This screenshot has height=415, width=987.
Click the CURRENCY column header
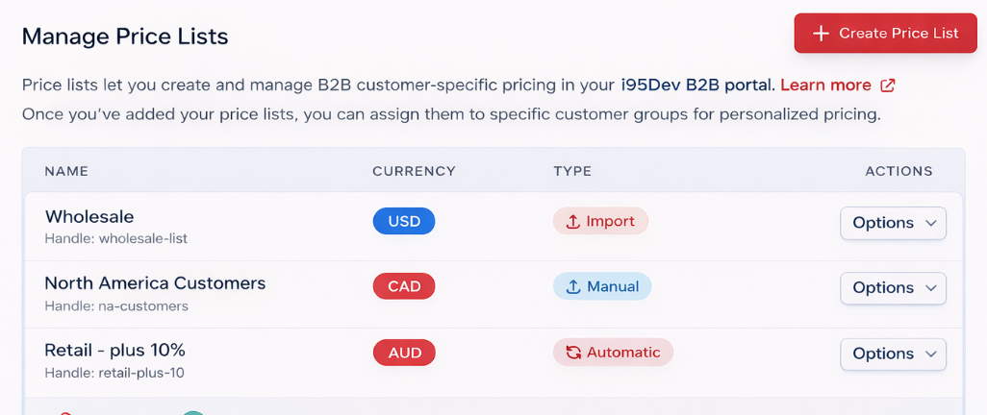point(414,171)
